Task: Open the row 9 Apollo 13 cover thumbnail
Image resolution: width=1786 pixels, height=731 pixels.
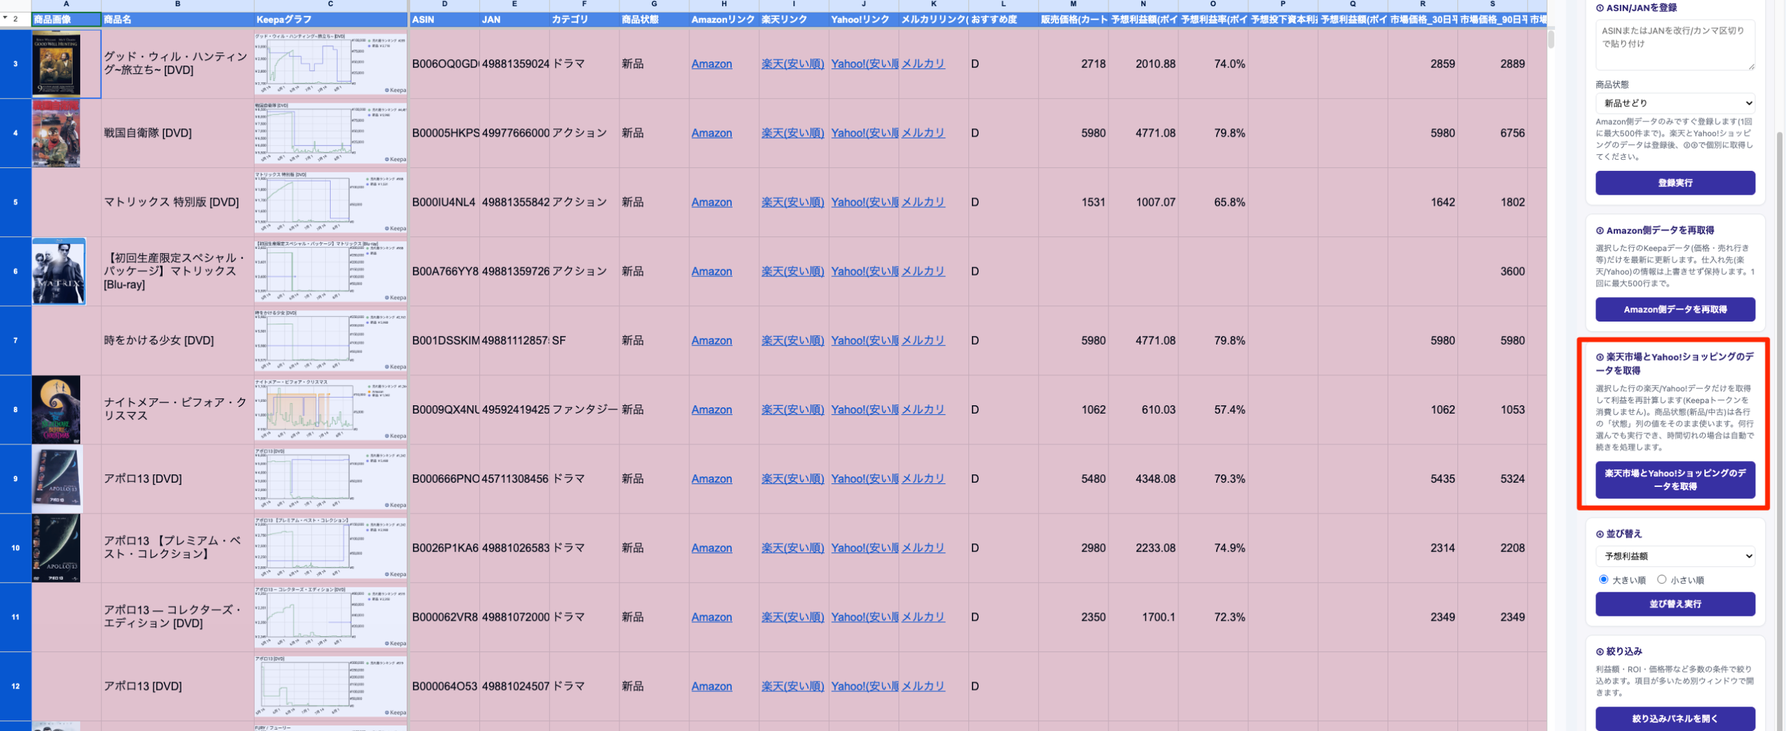Action: (58, 478)
